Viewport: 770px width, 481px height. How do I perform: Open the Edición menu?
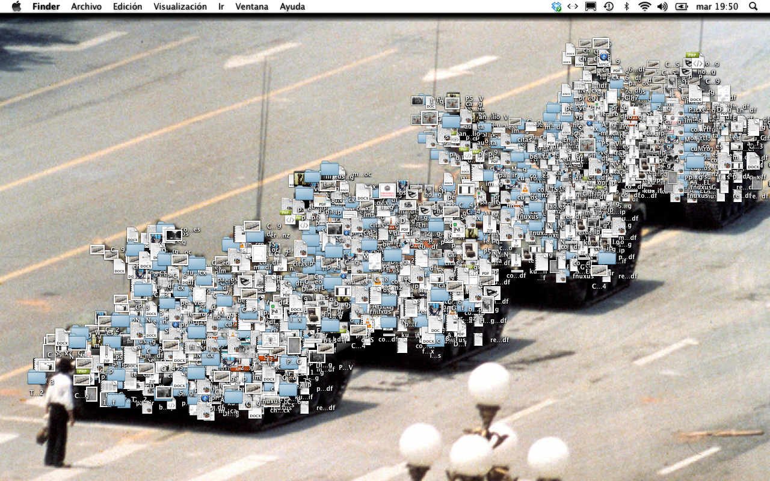[x=128, y=7]
